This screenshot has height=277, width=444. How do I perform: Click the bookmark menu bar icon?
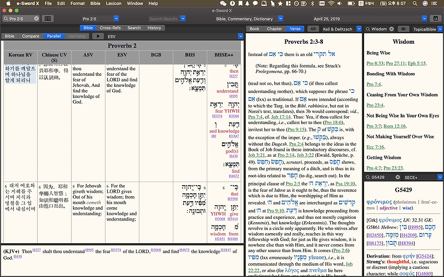pyautogui.click(x=240, y=3)
